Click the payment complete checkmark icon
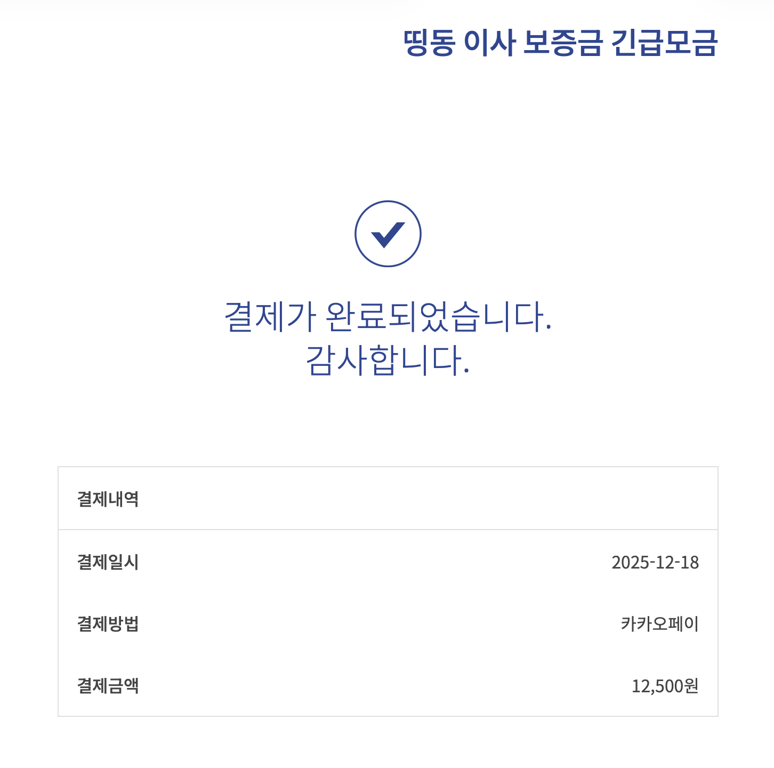Viewport: 774px width, 768px height. coord(388,235)
